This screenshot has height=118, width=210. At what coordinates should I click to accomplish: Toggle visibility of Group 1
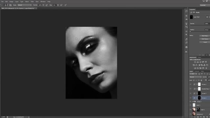point(191,102)
